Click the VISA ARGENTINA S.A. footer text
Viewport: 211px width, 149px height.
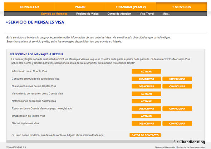click(x=16, y=147)
